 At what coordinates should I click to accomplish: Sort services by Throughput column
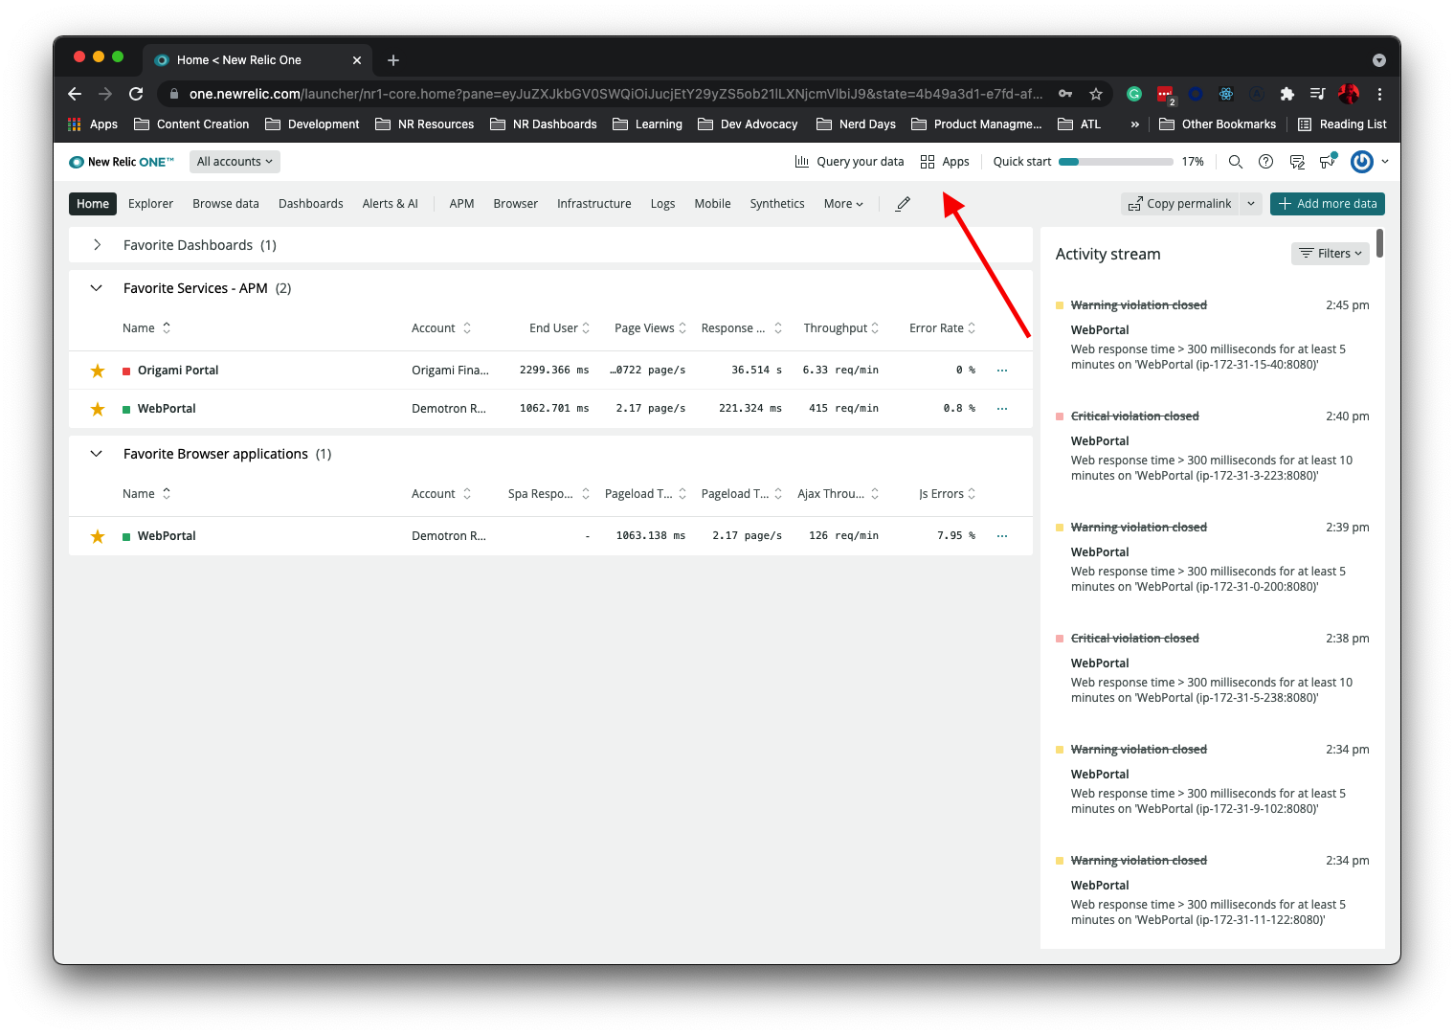[x=841, y=328]
